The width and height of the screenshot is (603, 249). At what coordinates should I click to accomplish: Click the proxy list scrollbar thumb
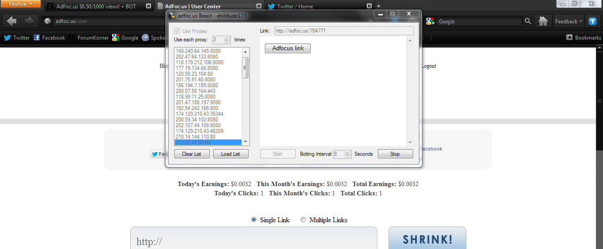coord(245,68)
